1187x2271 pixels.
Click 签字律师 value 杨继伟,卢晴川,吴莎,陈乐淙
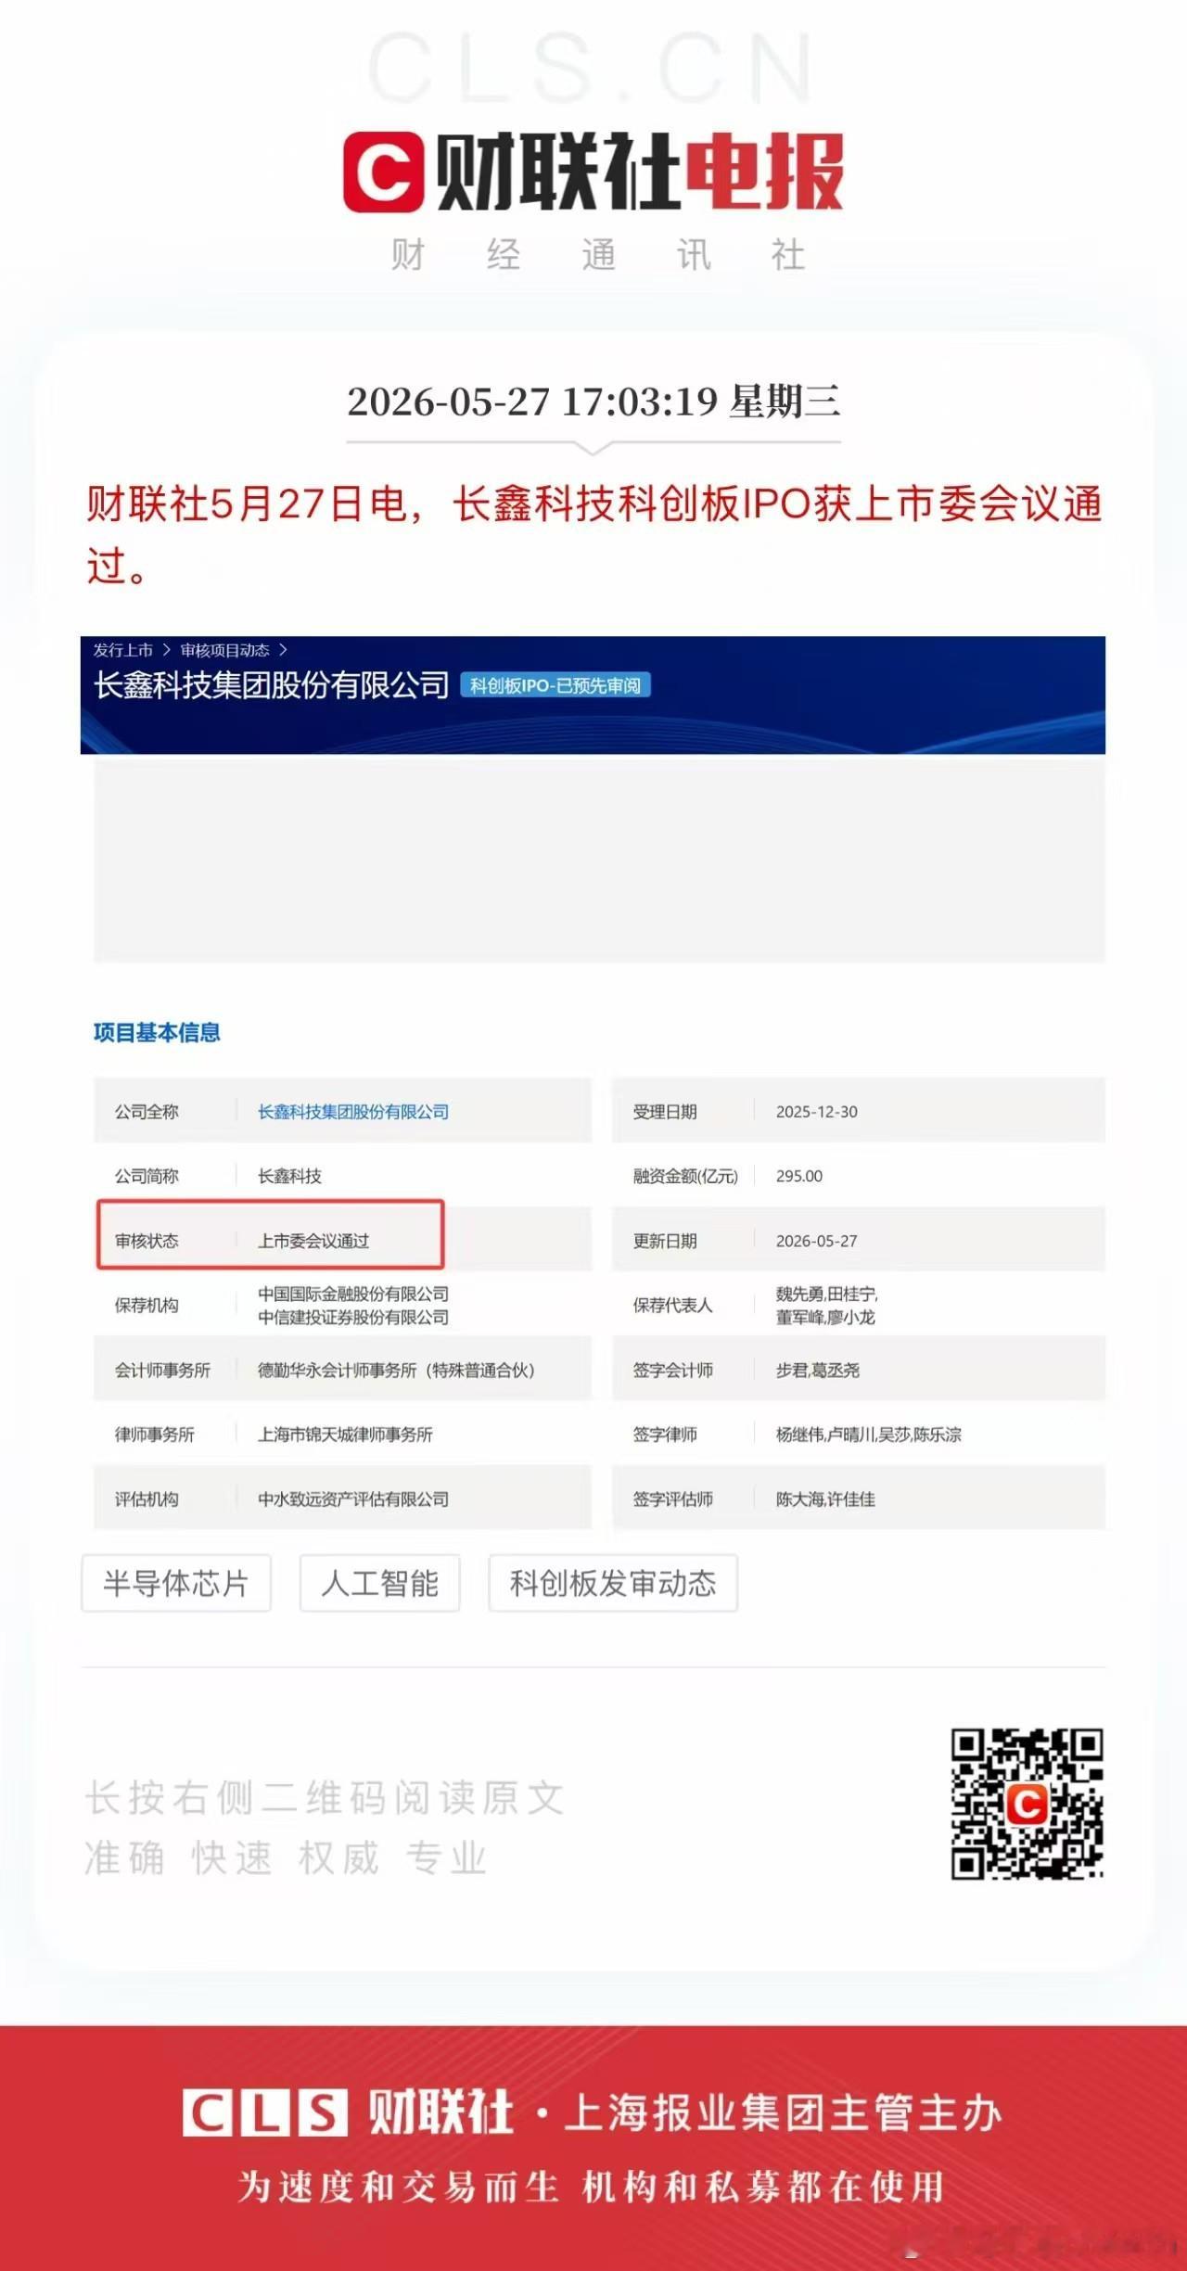click(869, 1435)
